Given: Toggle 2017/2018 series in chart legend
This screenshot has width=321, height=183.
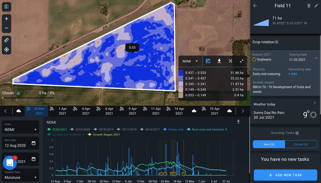Looking at the screenshot, I should [x=126, y=129].
